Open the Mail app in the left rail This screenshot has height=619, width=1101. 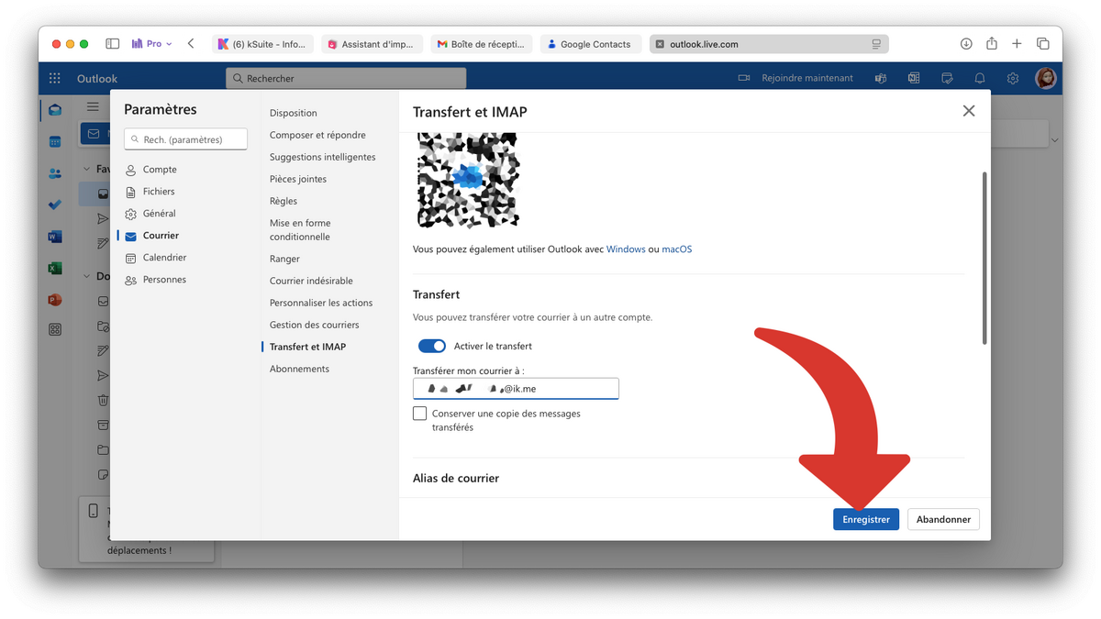(55, 110)
